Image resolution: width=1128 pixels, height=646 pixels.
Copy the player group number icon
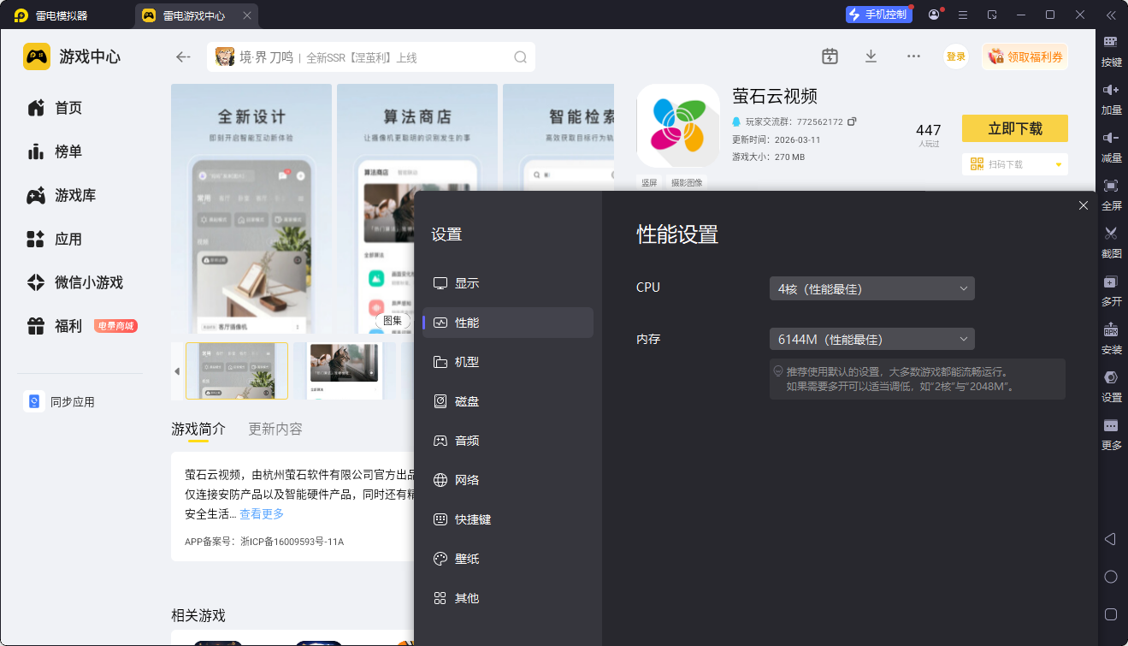pos(852,121)
